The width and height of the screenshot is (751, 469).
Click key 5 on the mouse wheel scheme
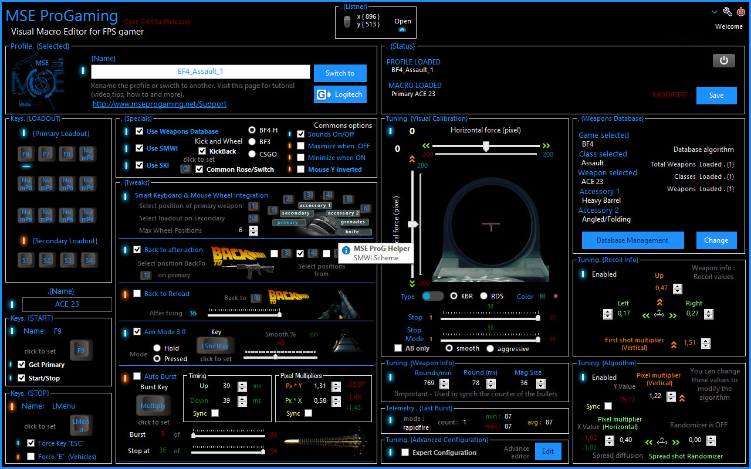pos(348,199)
